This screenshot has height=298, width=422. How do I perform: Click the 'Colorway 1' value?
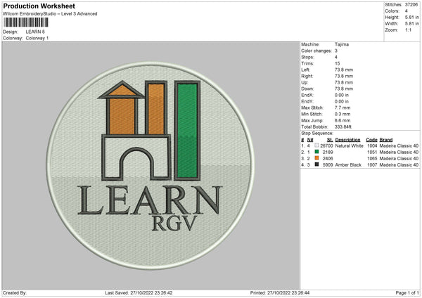coord(37,38)
